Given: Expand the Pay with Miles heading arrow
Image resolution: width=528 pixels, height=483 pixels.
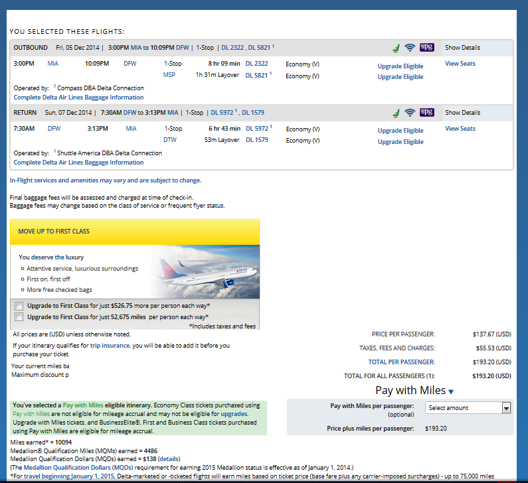Looking at the screenshot, I should pos(451,392).
